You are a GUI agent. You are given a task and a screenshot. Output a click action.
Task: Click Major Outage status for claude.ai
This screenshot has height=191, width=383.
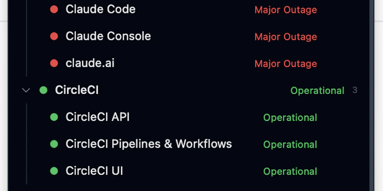tap(286, 64)
